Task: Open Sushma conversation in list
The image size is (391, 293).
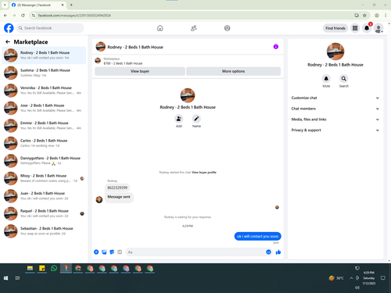Action: 44,73
